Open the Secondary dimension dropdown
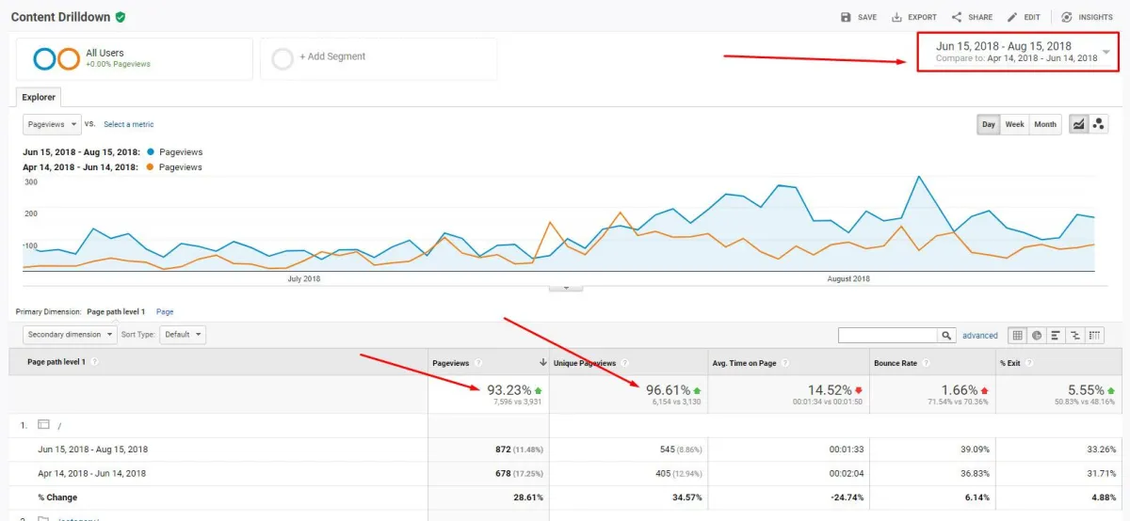 coord(70,334)
